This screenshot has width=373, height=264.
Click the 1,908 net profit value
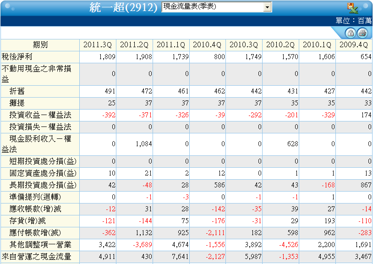(144, 57)
